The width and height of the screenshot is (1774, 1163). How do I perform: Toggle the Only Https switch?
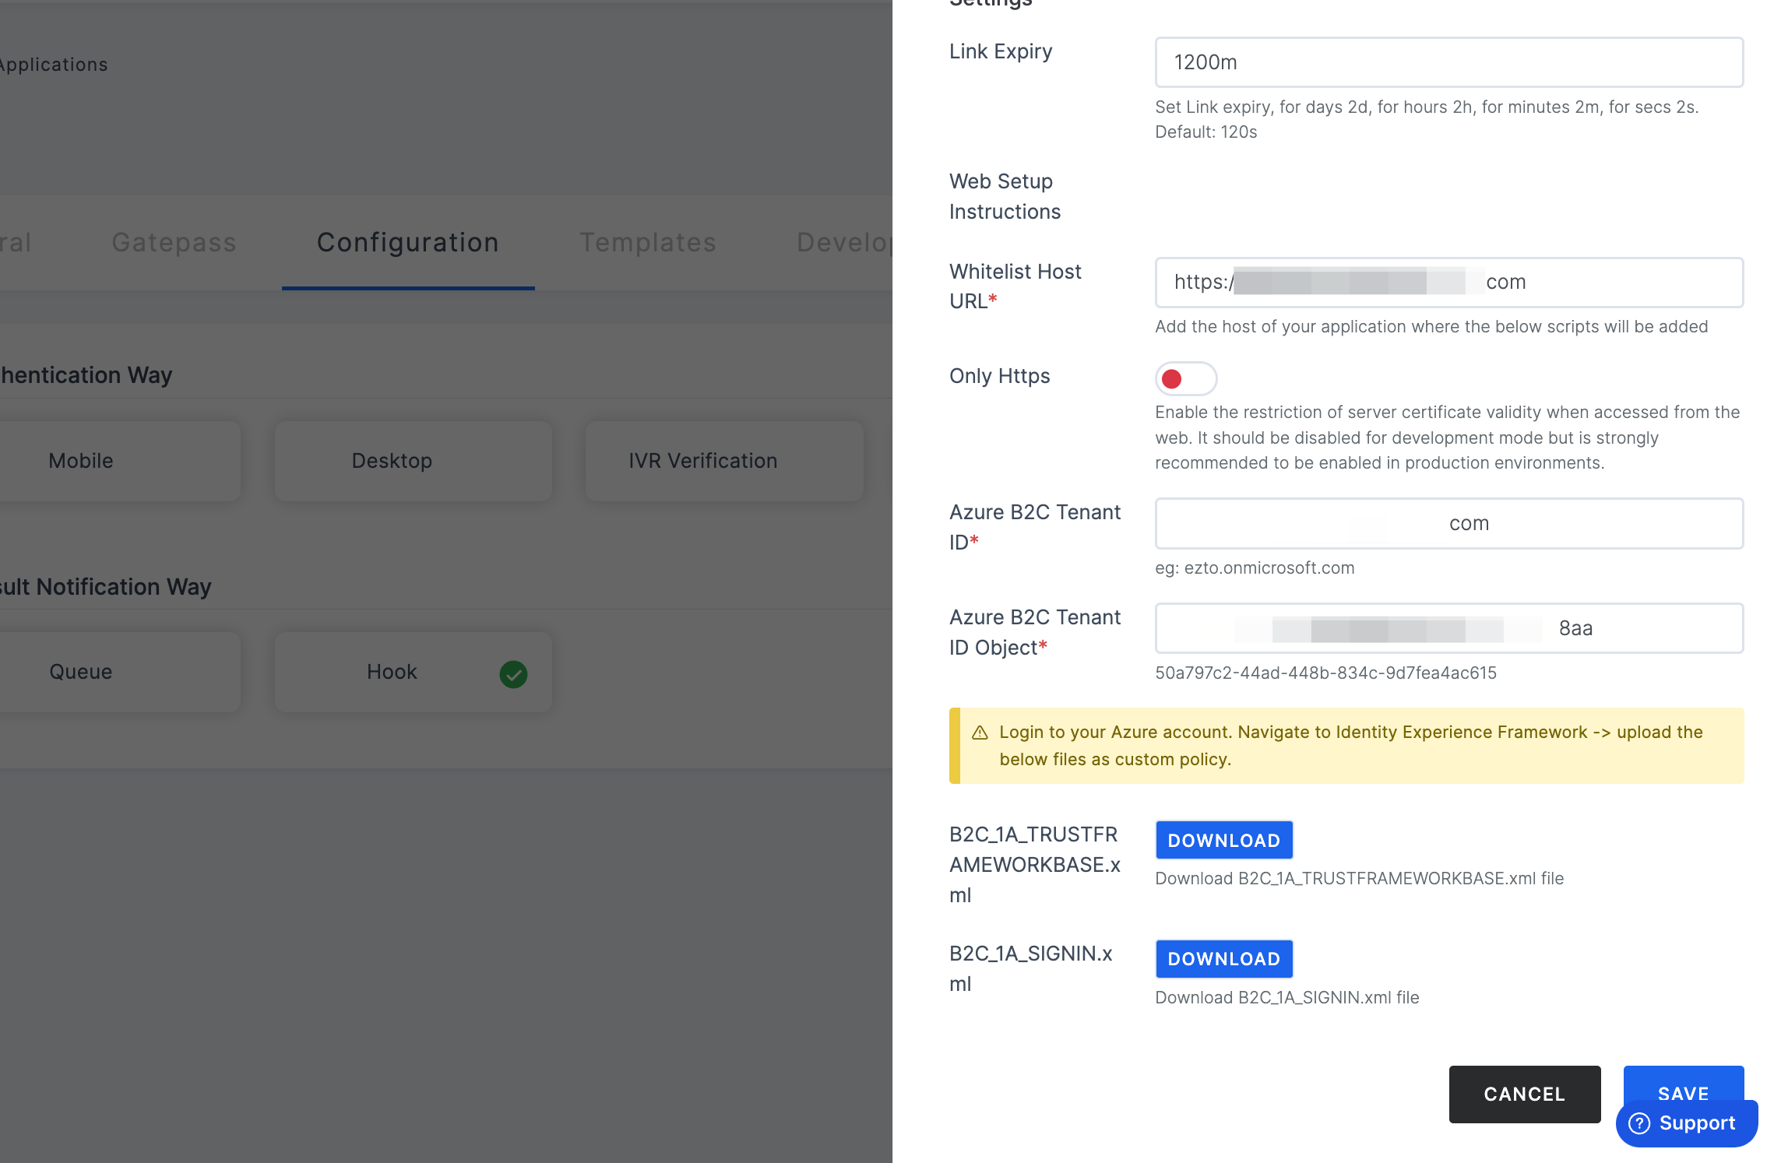(1185, 379)
